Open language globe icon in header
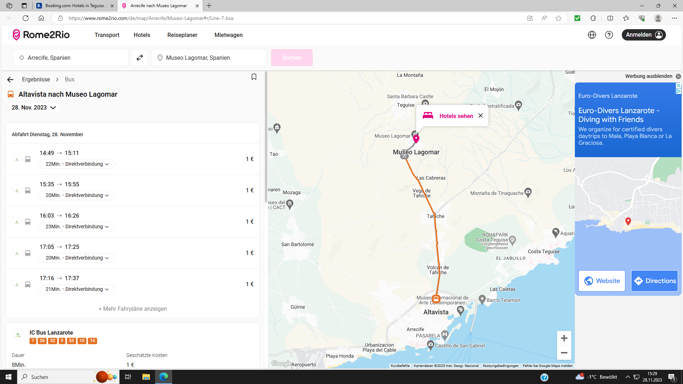The image size is (683, 384). (592, 35)
